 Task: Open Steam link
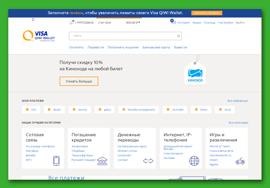pyautogui.click(x=213, y=160)
